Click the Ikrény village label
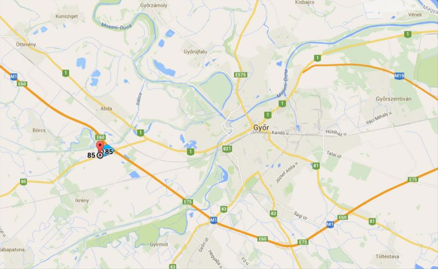 (82, 201)
